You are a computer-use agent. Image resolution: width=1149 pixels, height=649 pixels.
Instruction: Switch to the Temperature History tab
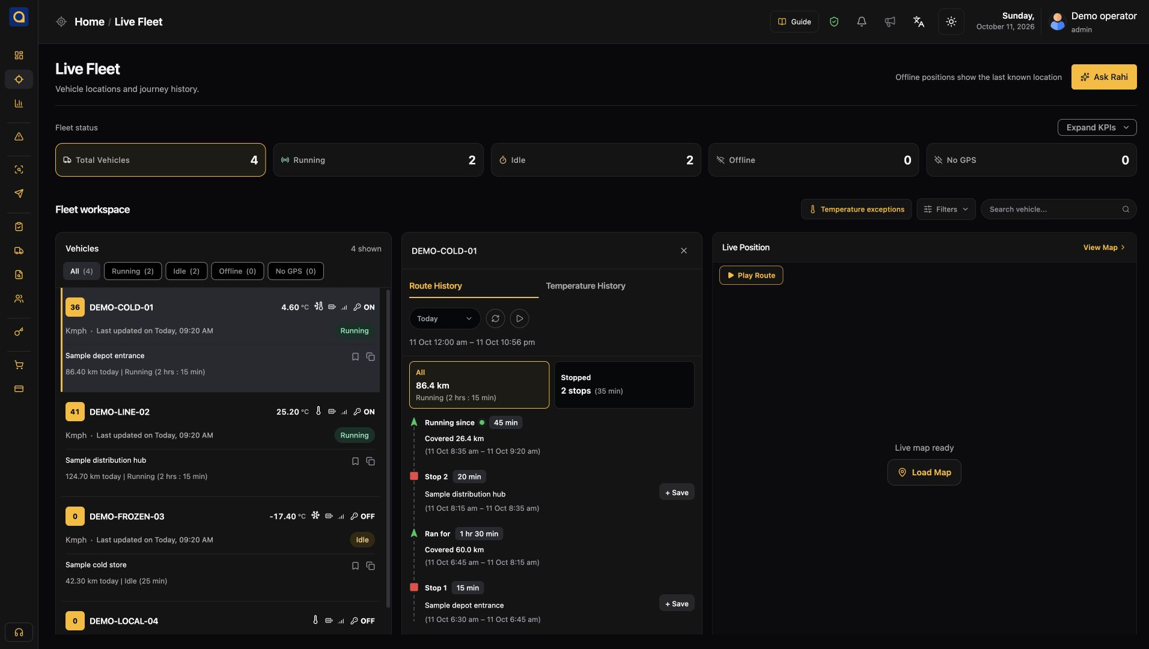pos(585,286)
